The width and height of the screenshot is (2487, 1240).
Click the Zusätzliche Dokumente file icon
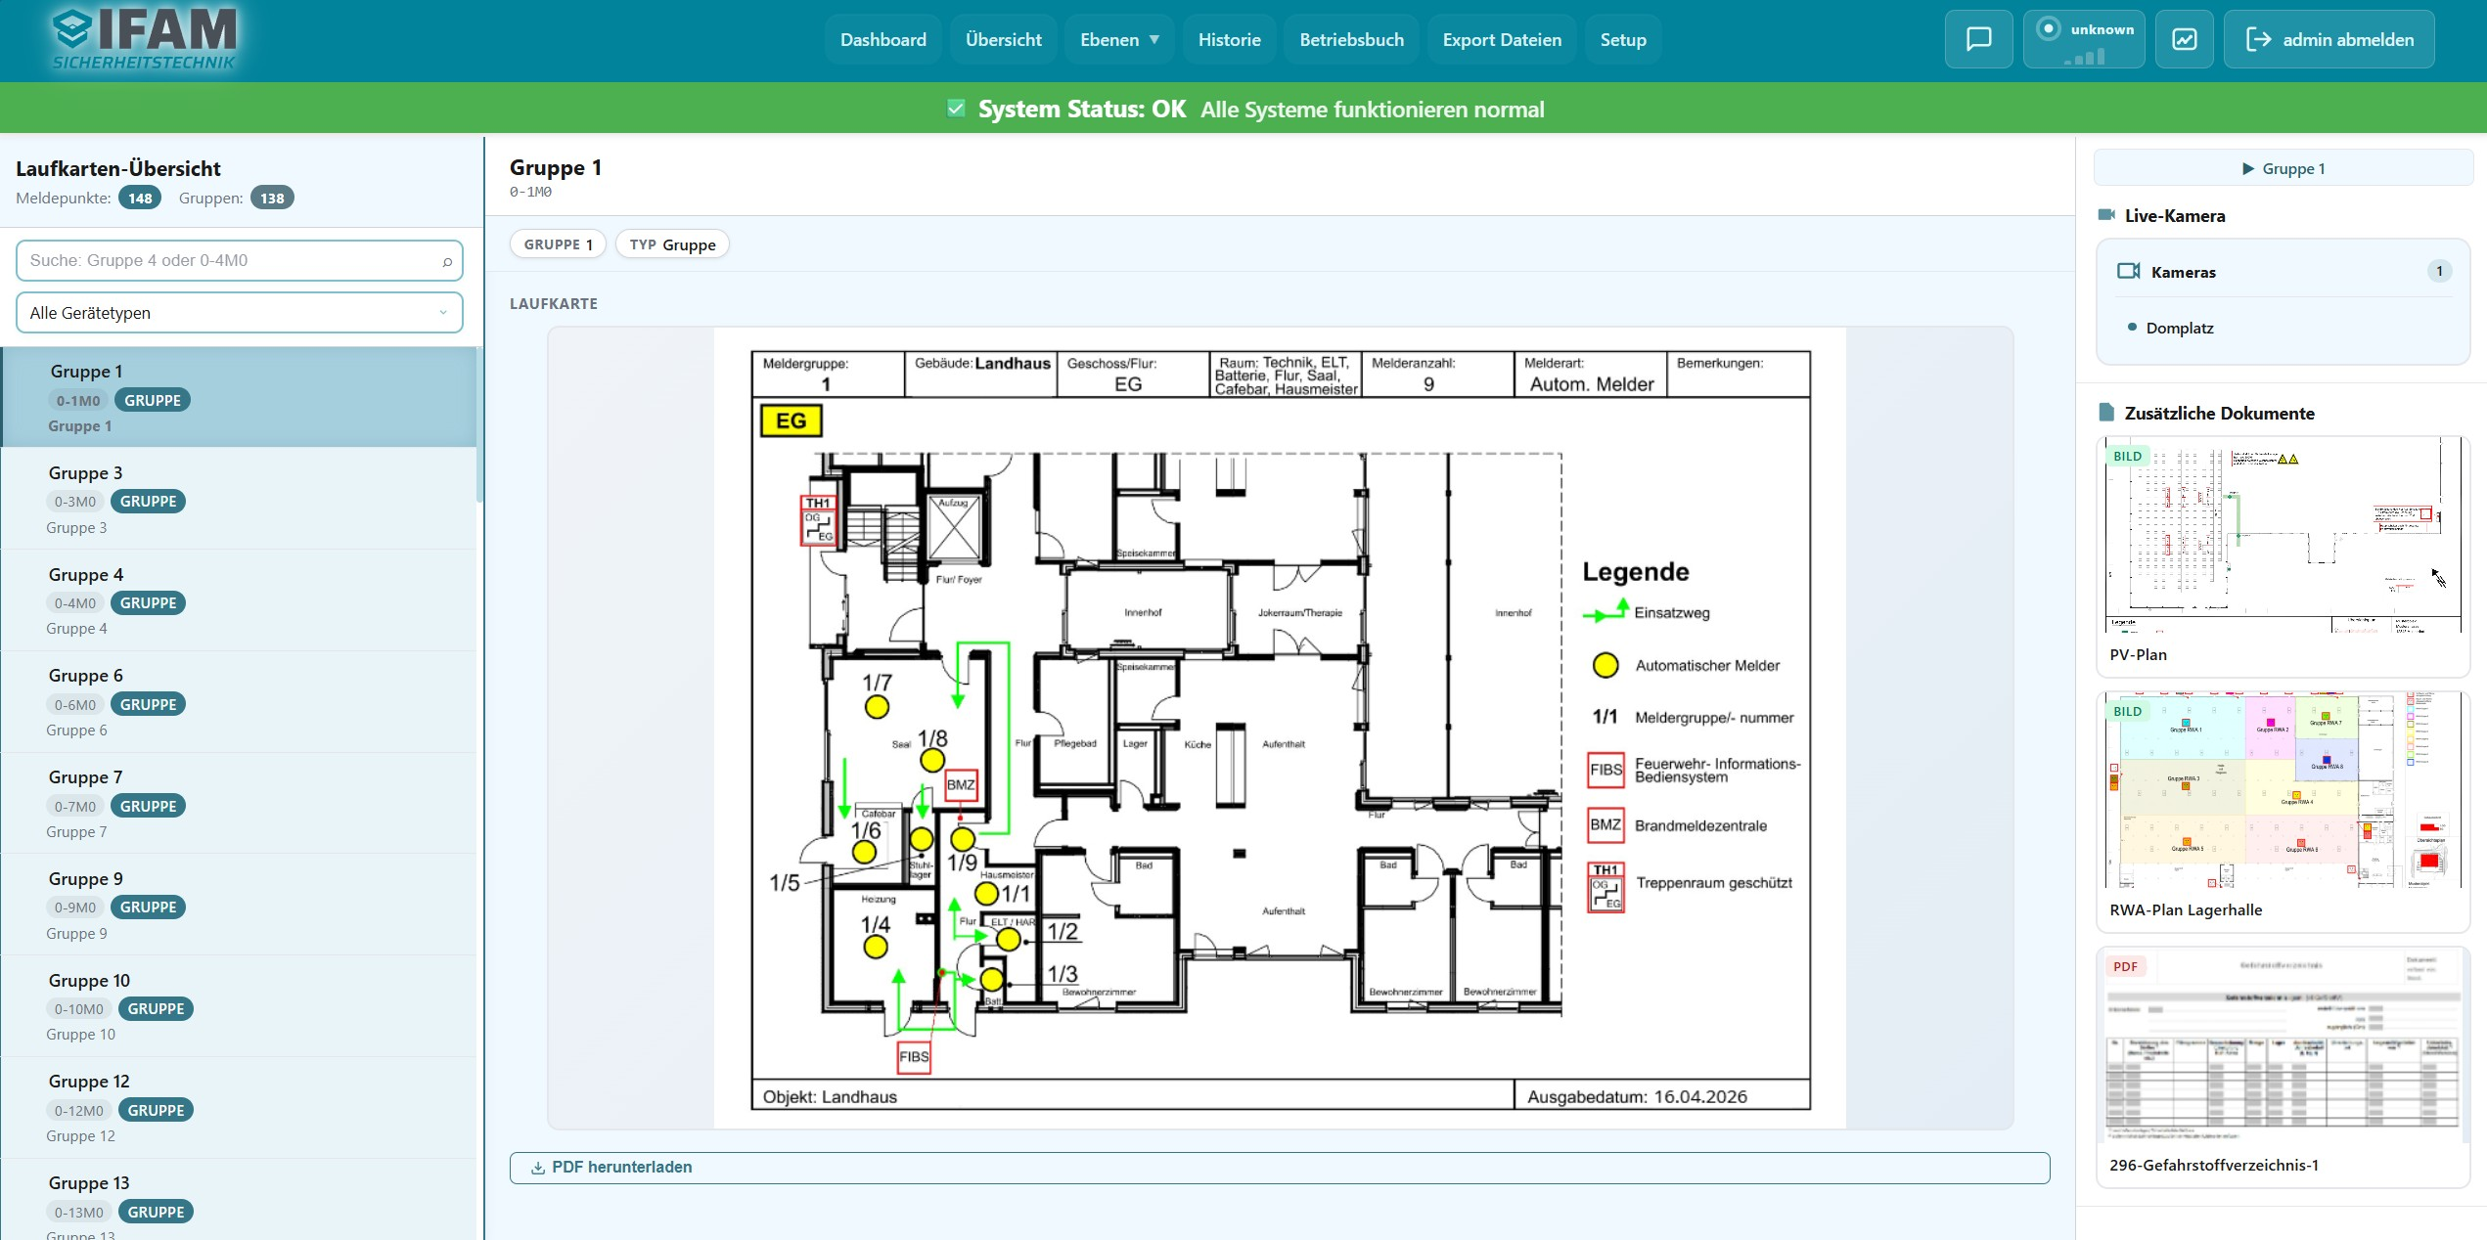(2106, 413)
